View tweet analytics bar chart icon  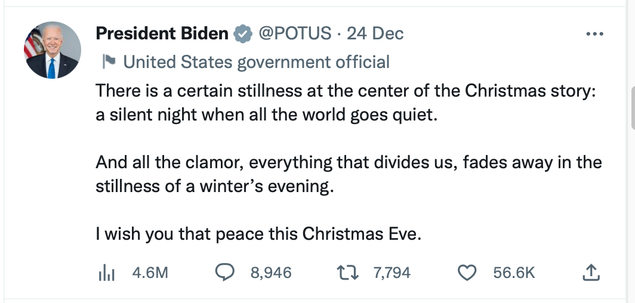click(x=105, y=273)
